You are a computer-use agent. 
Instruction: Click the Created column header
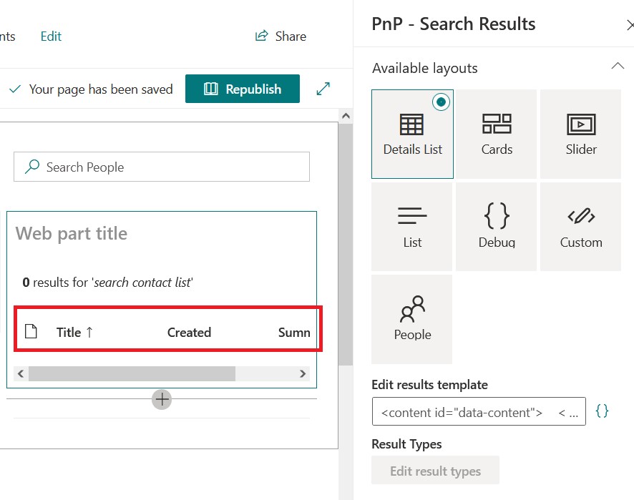tap(189, 332)
